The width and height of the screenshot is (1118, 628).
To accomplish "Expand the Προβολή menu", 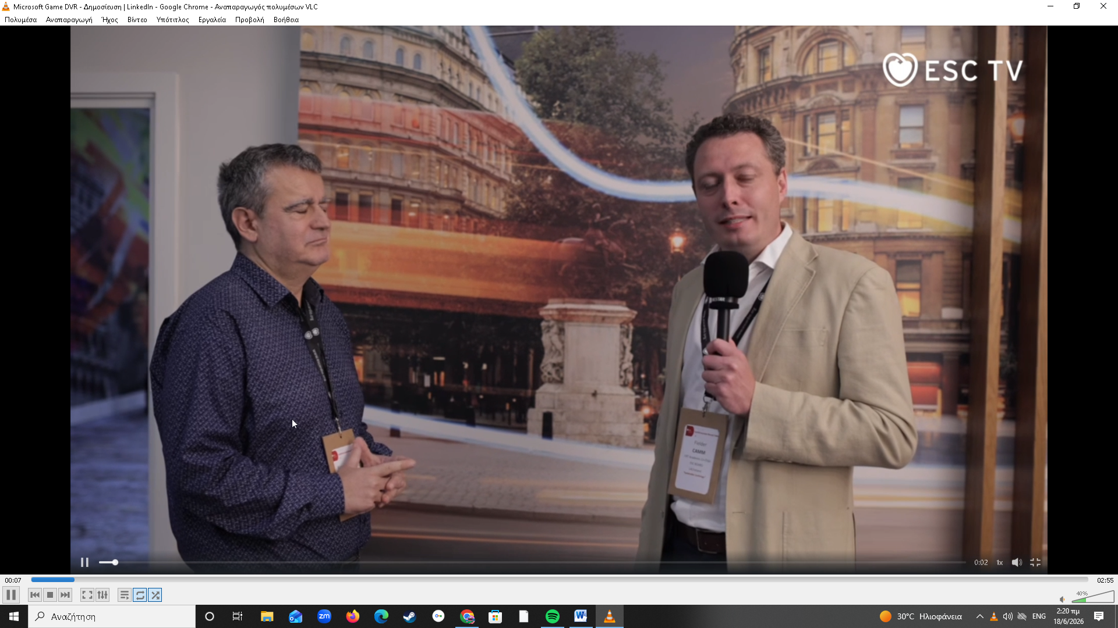I will pyautogui.click(x=249, y=20).
